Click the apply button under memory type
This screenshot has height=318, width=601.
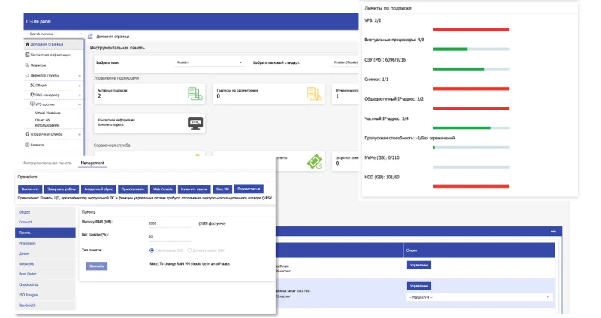(x=97, y=266)
